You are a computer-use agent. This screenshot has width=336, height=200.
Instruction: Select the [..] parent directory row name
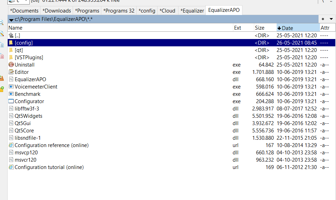pos(17,36)
